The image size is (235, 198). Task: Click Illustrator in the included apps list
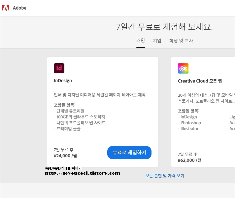(x=189, y=129)
